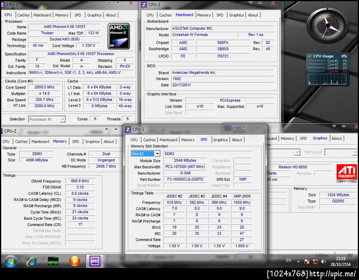Image resolution: width=359 pixels, height=280 pixels.
Task: Click the NB Frequency value 2006.7 MHz
Action: pos(106,166)
